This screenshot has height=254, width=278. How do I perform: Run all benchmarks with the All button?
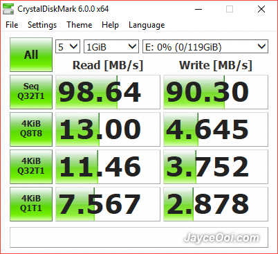click(31, 55)
